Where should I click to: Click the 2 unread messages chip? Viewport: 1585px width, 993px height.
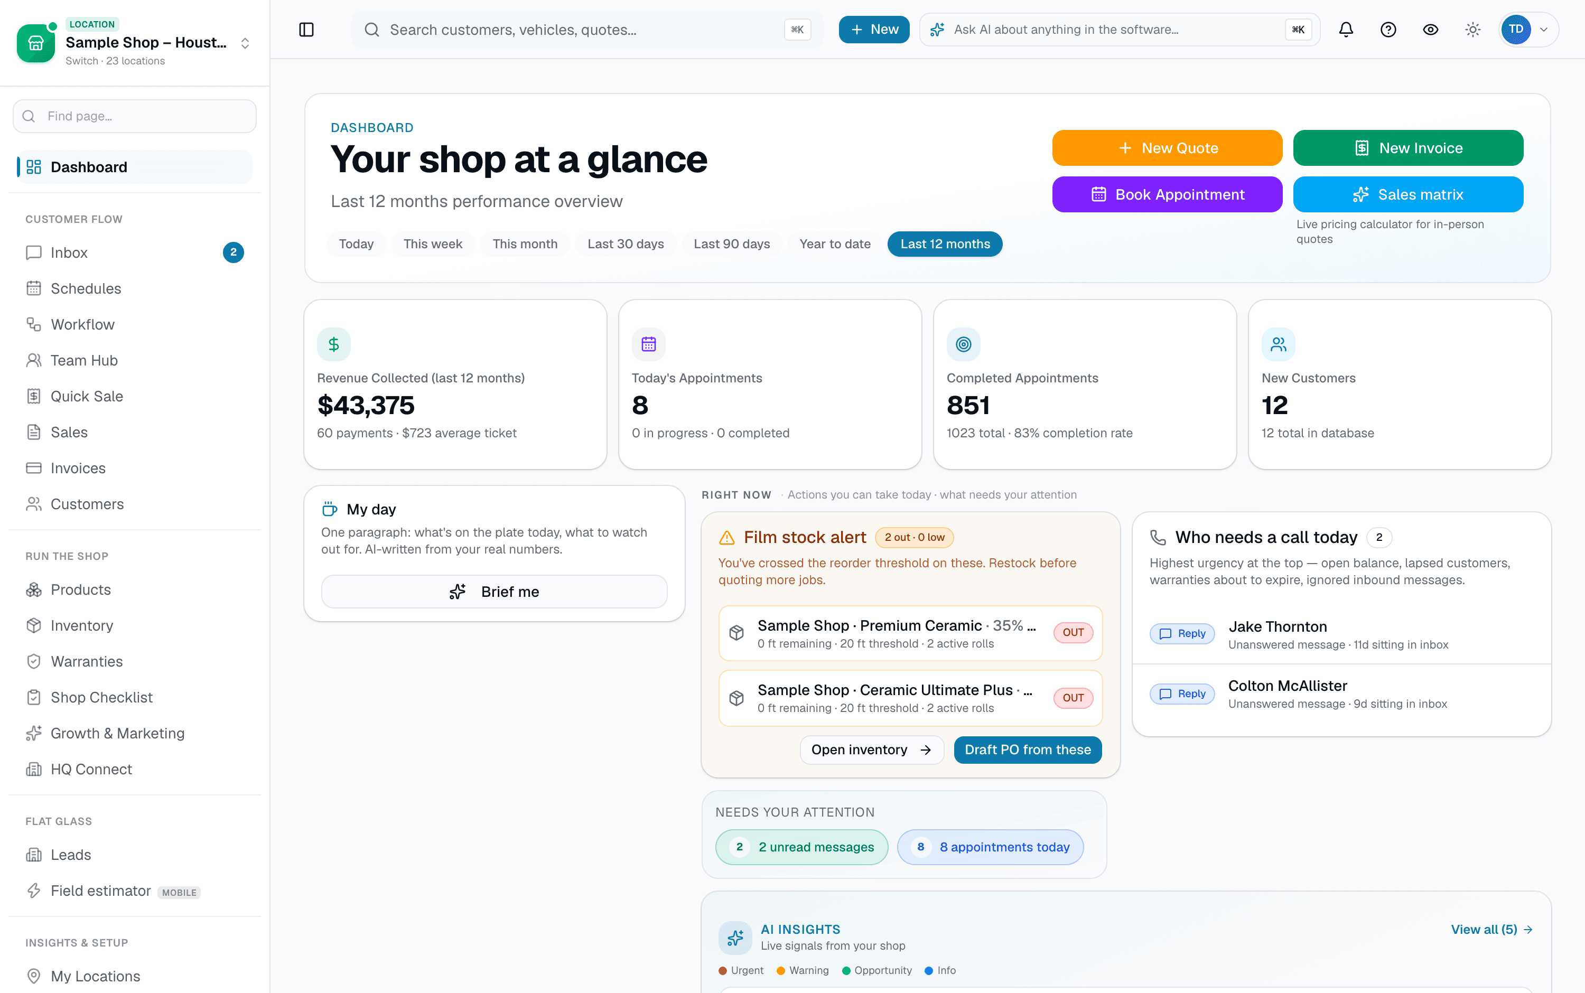pyautogui.click(x=801, y=847)
